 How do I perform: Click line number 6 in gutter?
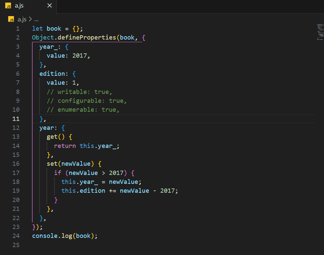(18, 74)
